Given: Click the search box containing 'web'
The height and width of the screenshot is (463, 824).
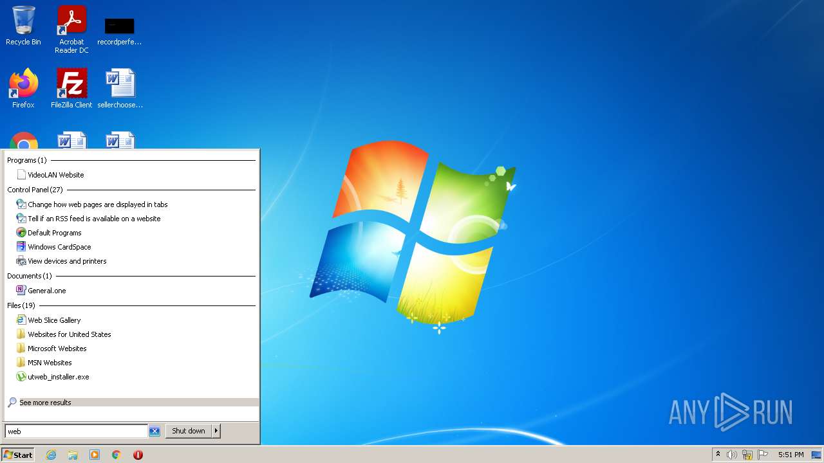Looking at the screenshot, I should point(76,431).
